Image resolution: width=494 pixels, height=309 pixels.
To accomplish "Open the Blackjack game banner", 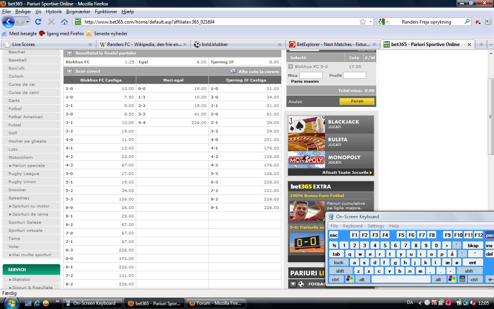I will tap(331, 124).
